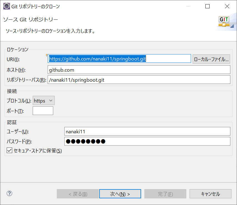Click the リポジトリー・パス(R): label

tap(26, 80)
